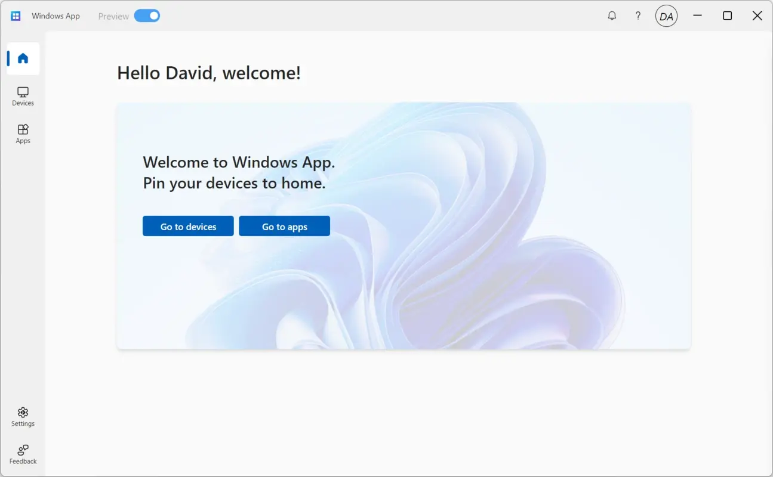The width and height of the screenshot is (773, 477).
Task: Click the Windows App title text
Action: [56, 16]
